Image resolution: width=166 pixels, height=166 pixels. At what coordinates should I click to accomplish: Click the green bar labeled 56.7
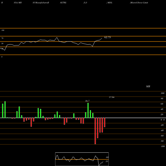(x=88, y=111)
